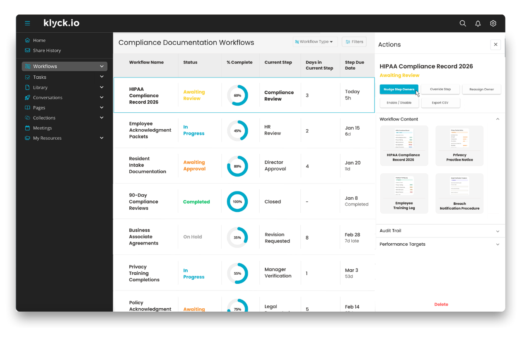Collapse the Workflow Content section chevron

[498, 119]
